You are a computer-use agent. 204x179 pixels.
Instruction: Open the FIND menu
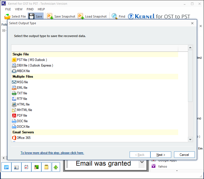click(x=30, y=9)
